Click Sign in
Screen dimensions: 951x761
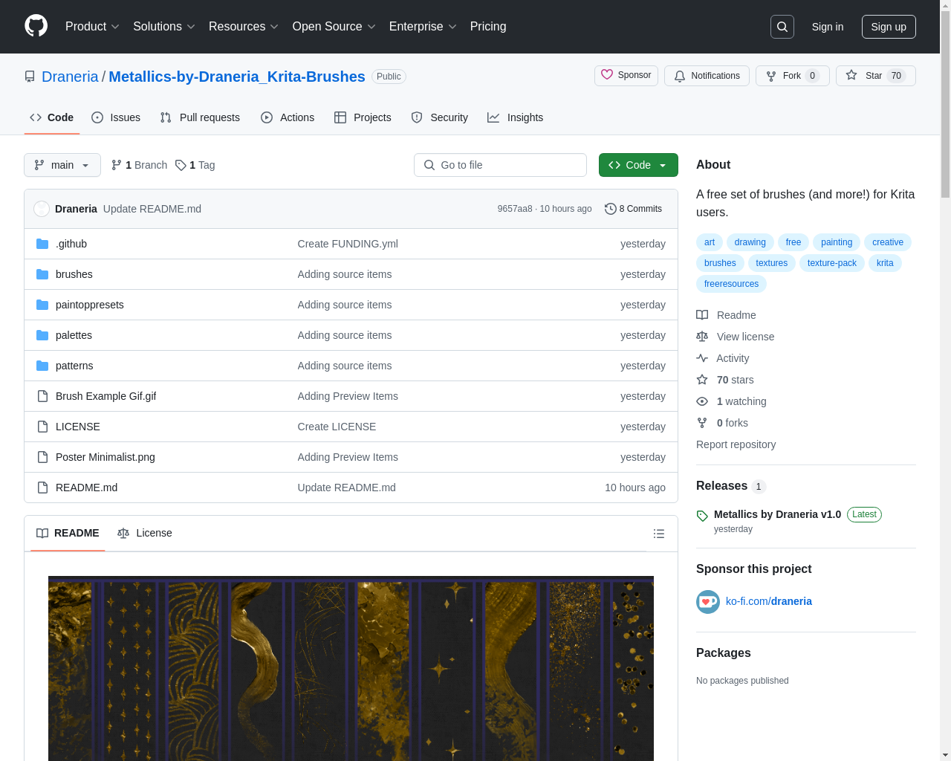click(828, 27)
